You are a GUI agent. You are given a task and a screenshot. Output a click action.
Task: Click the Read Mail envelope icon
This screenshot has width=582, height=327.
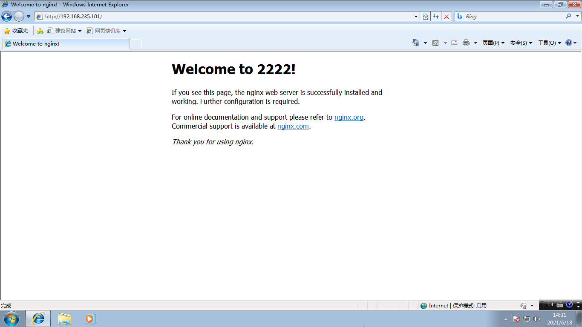(x=454, y=43)
